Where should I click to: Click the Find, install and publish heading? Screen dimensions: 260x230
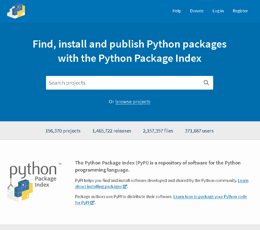pyautogui.click(x=130, y=51)
